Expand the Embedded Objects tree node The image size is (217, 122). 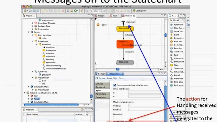point(33,23)
